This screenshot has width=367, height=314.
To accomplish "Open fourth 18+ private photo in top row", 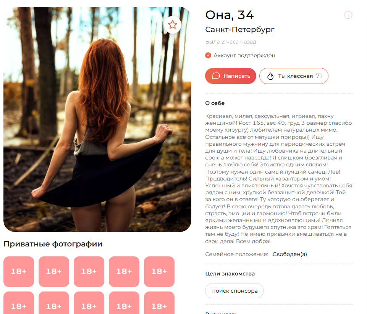I will point(124,271).
